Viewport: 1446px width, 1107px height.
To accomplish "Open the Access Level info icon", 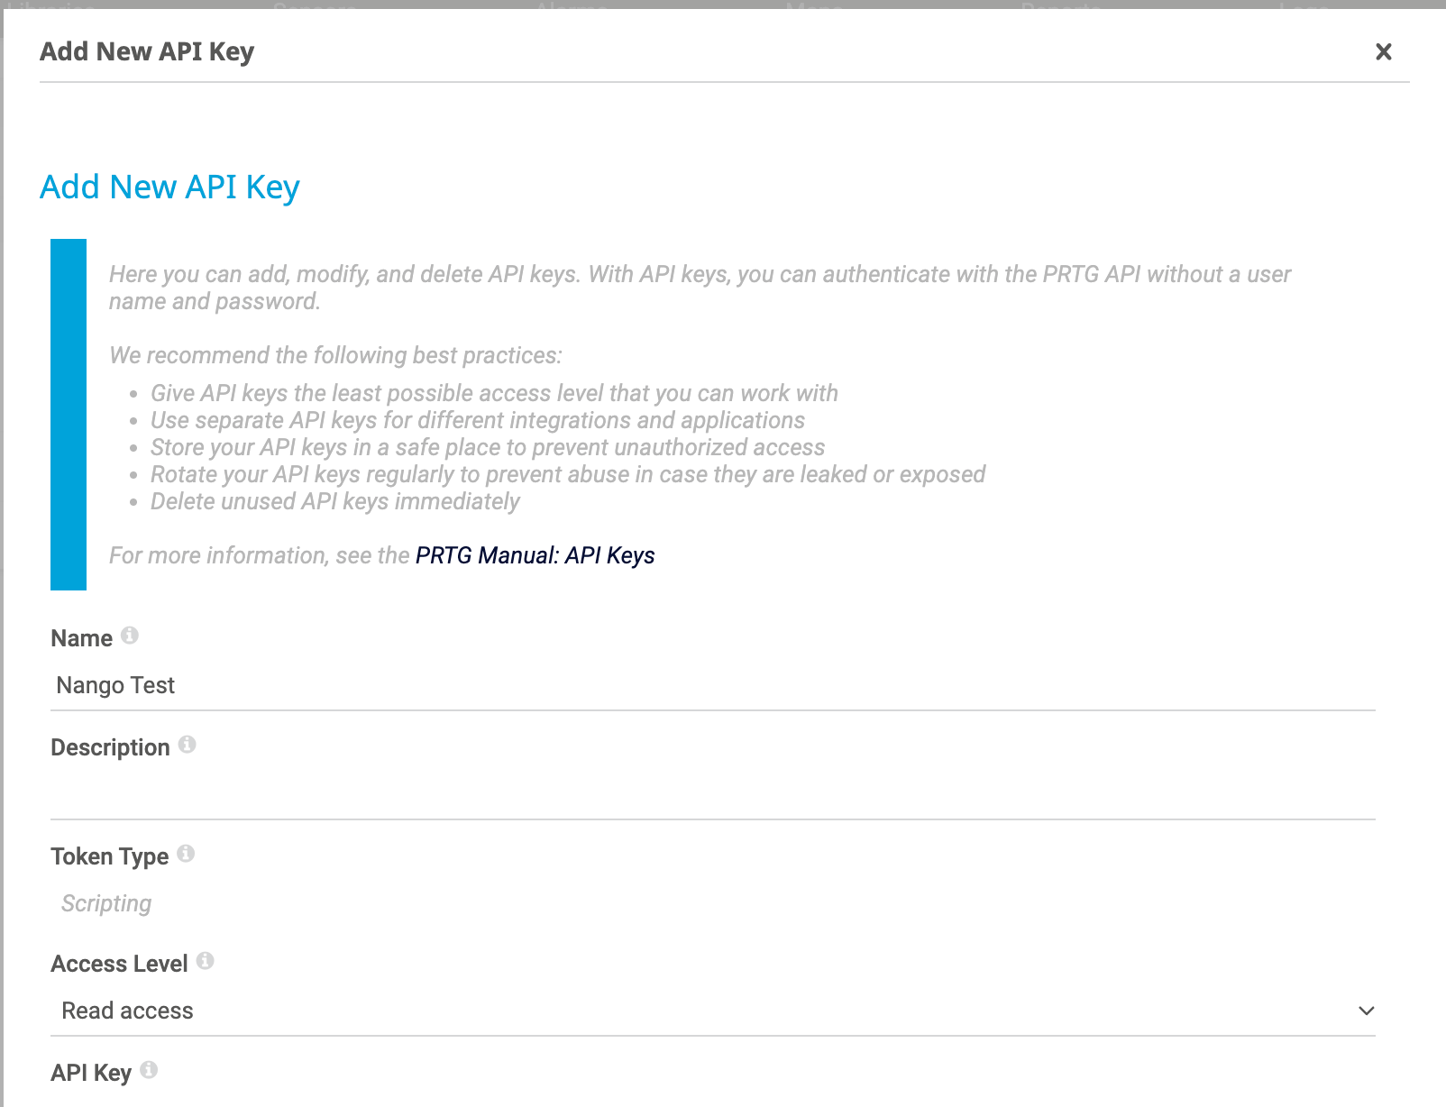I will coord(206,961).
